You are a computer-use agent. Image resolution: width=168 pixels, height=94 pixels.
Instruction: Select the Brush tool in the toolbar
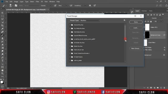click(x=2, y=35)
